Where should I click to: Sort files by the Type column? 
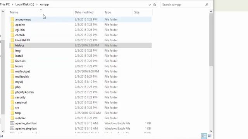[x=108, y=12]
